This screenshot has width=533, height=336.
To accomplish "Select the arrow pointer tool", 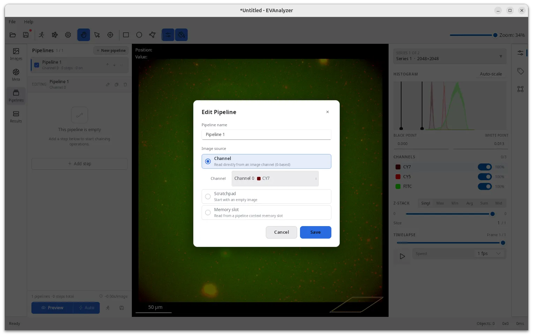I will (x=97, y=35).
